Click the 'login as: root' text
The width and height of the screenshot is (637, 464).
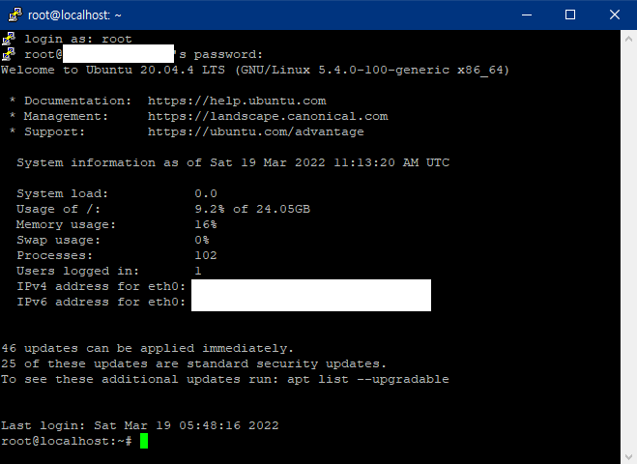point(78,39)
